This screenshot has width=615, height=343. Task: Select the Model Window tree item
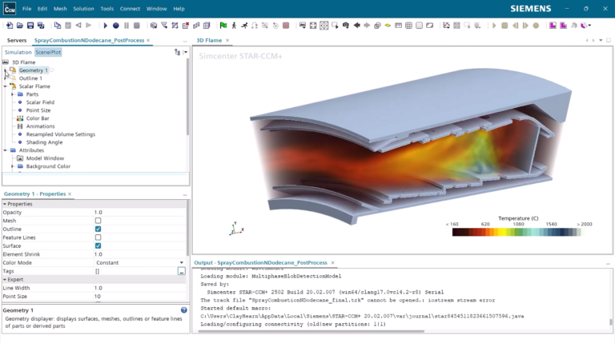point(45,158)
